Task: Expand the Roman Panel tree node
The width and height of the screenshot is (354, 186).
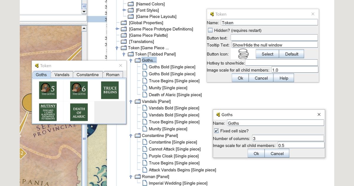Action: tap(130, 177)
